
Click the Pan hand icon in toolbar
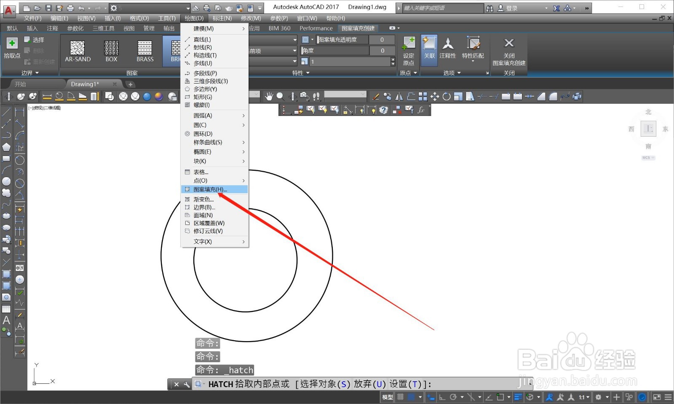tap(269, 97)
